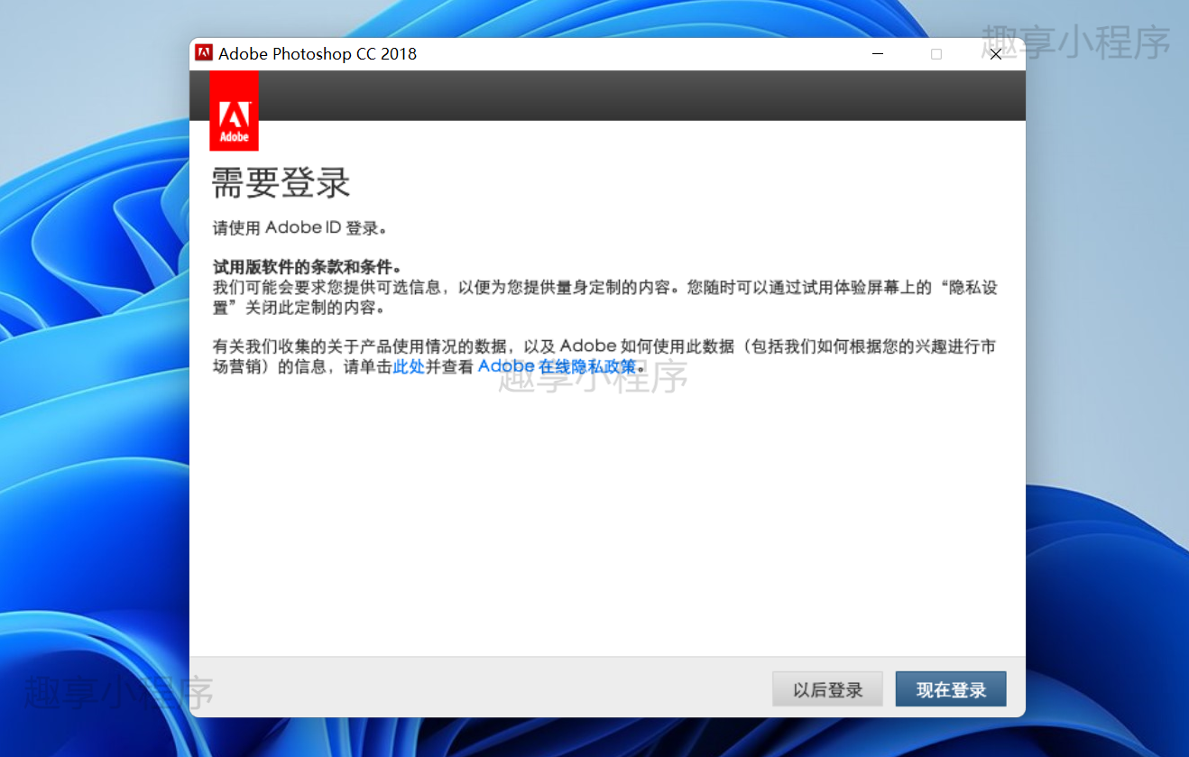Click the Adobe Photoshop CC 2018 title text

tap(318, 53)
